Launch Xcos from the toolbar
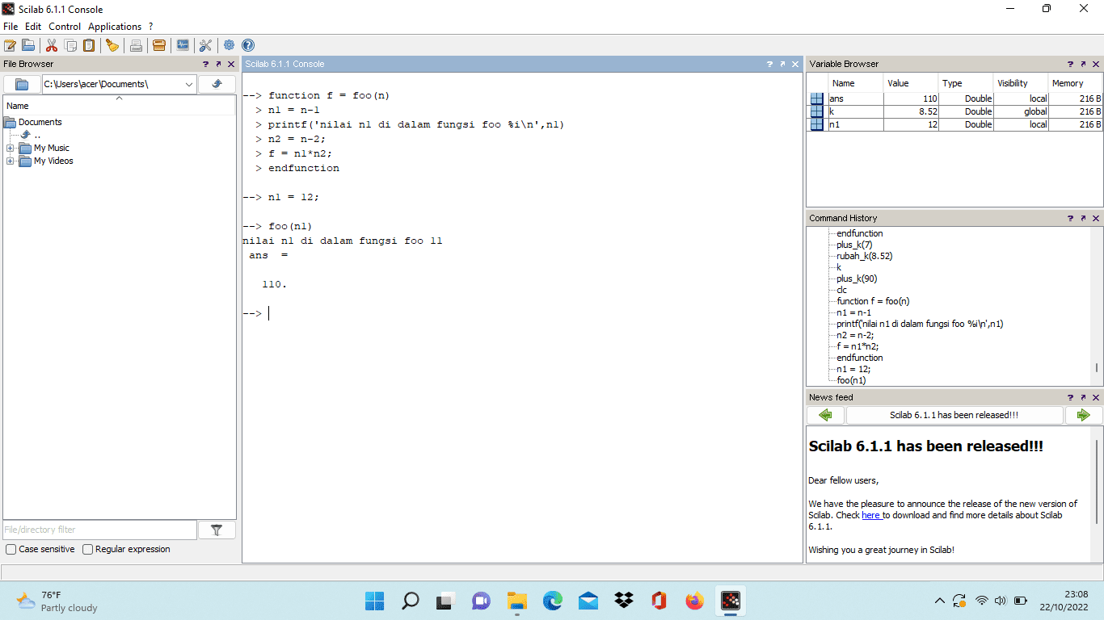Viewport: 1104px width, 620px height. point(183,45)
